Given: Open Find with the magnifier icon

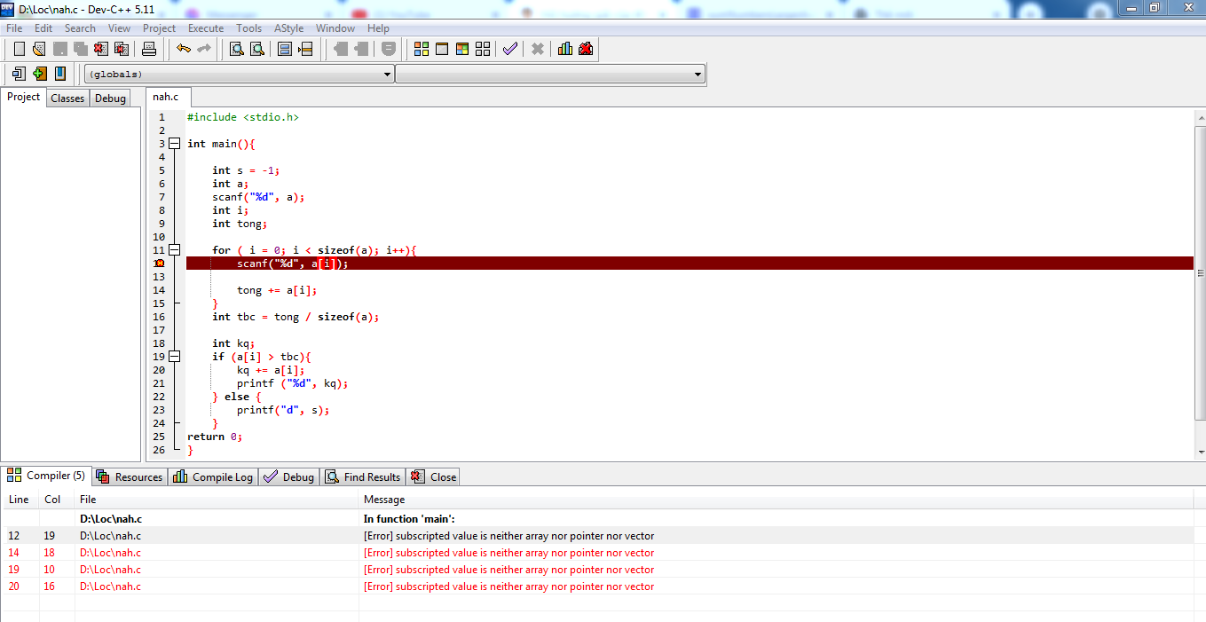Looking at the screenshot, I should coord(237,49).
